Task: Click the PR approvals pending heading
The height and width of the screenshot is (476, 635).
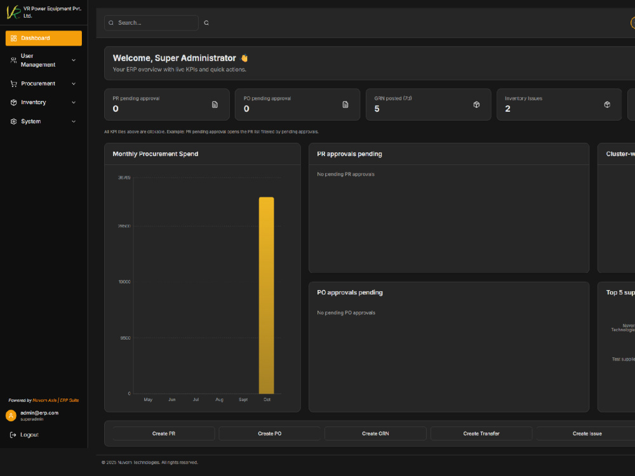Action: click(349, 154)
